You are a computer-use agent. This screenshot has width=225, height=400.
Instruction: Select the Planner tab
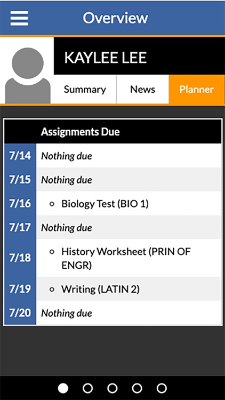(197, 89)
